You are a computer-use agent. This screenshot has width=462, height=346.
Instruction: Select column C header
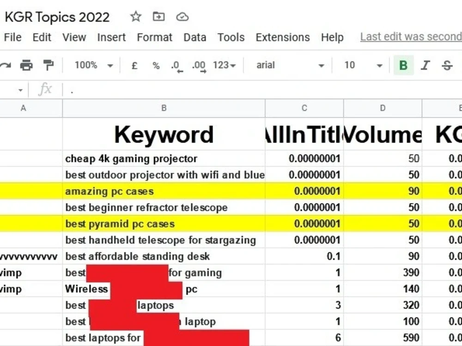(304, 108)
